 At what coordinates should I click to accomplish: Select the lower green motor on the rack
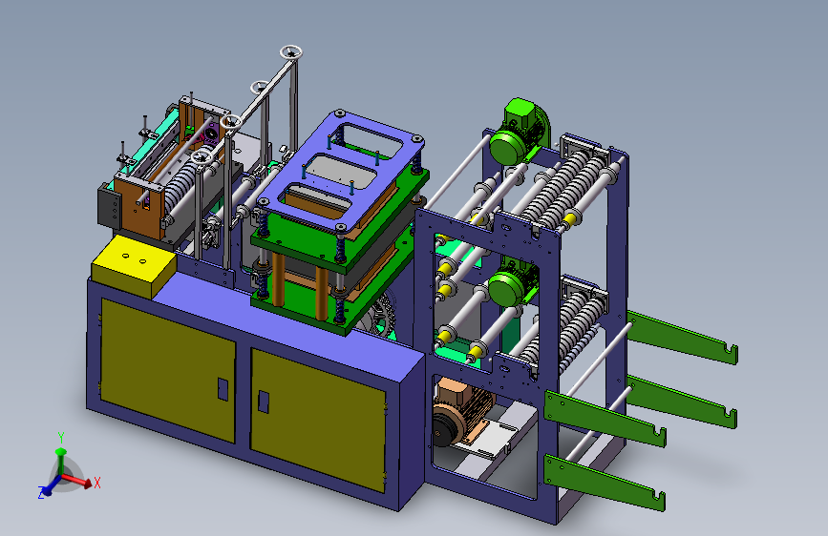click(x=512, y=282)
